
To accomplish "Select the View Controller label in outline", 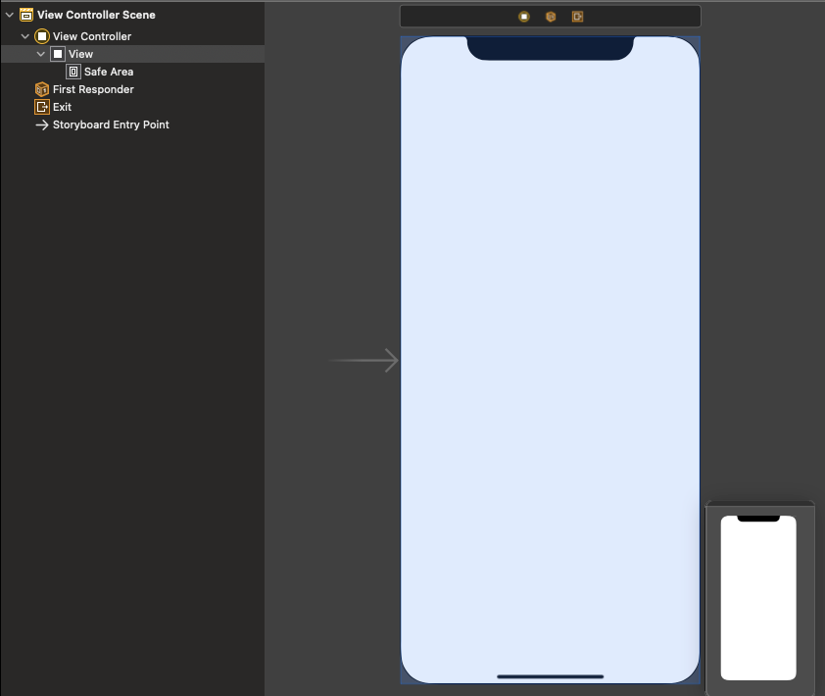I will pos(92,36).
